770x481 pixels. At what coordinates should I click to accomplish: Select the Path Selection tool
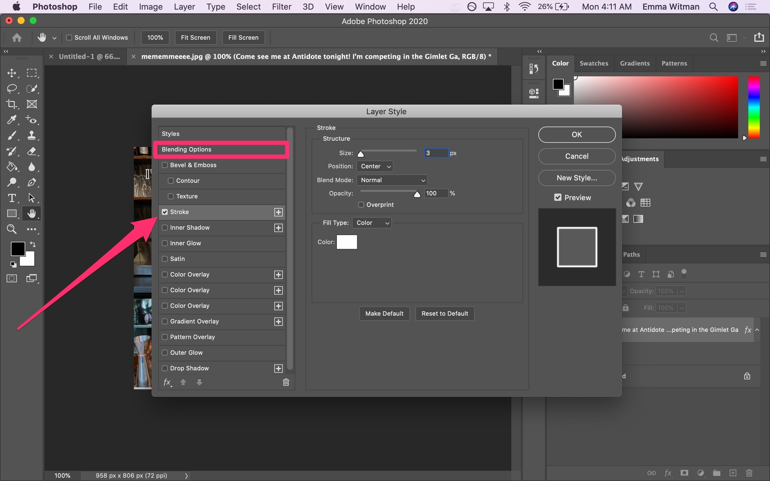32,198
